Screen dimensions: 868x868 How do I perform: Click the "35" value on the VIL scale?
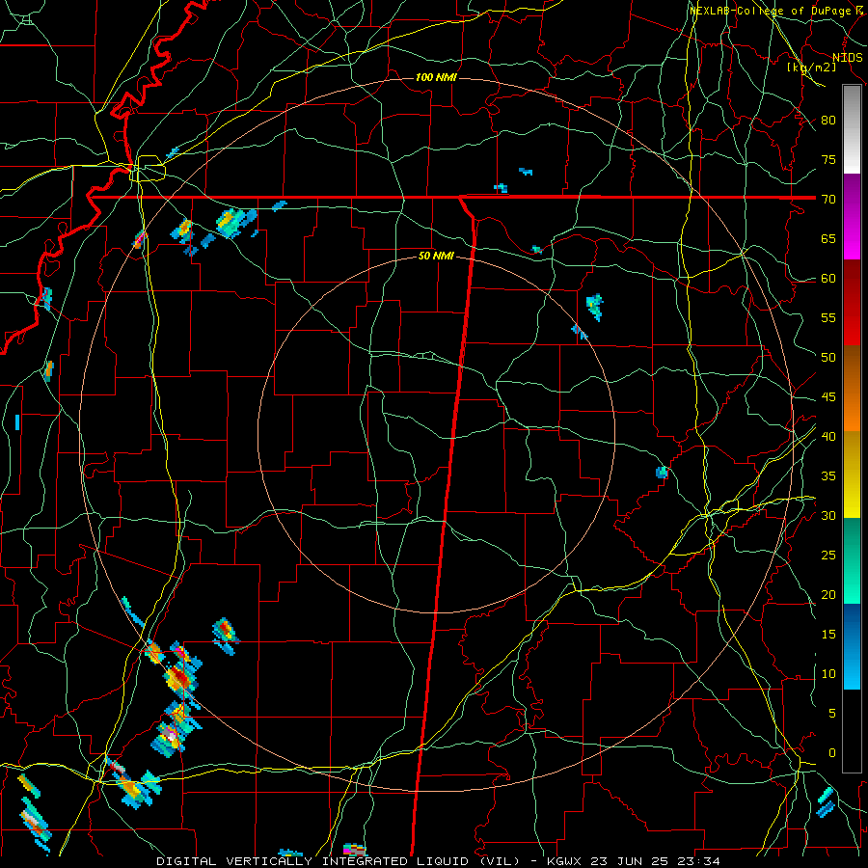(828, 476)
